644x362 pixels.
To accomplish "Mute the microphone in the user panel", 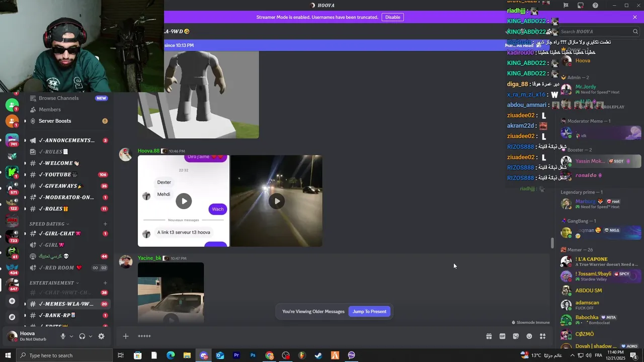I will coord(63,336).
